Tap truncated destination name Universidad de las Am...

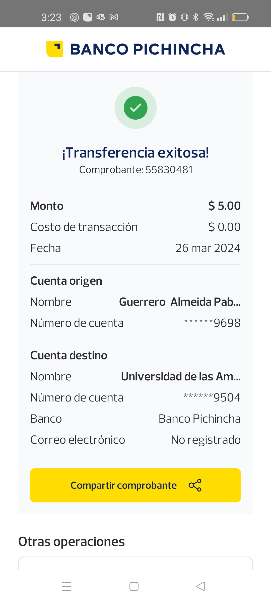coord(181,377)
